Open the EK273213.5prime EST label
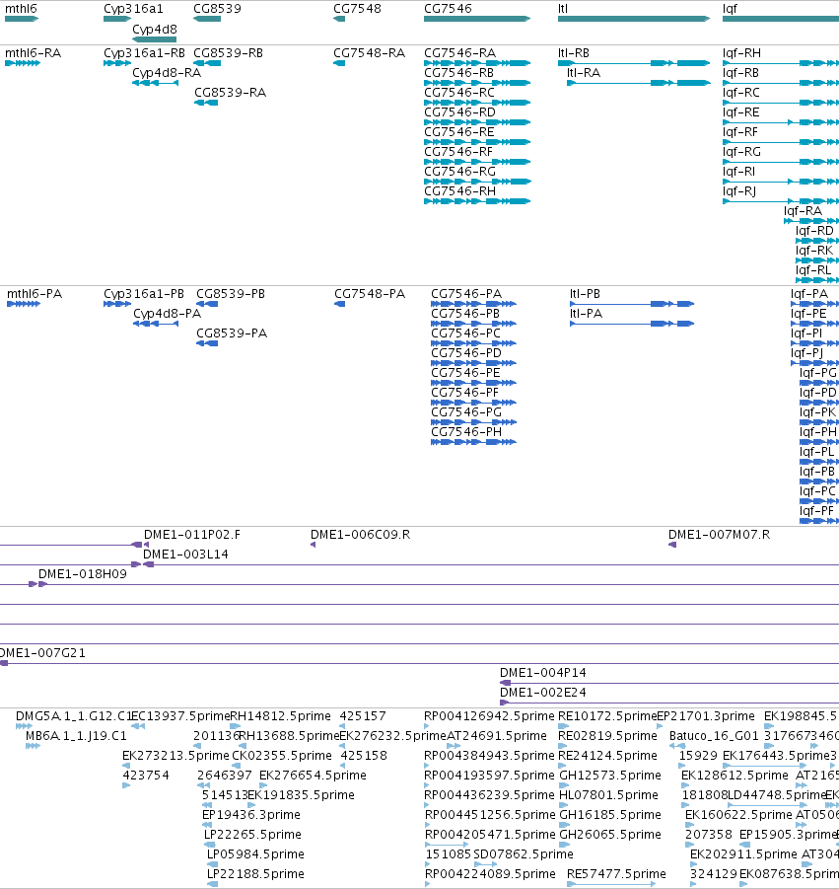Viewport: 839px width, 889px height. click(x=175, y=756)
